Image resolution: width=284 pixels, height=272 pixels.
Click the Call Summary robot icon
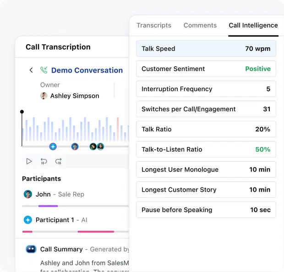(31, 249)
